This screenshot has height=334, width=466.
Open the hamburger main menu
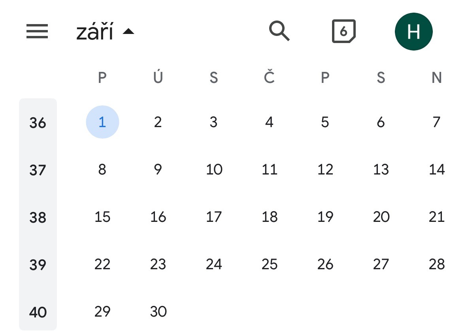pyautogui.click(x=37, y=32)
